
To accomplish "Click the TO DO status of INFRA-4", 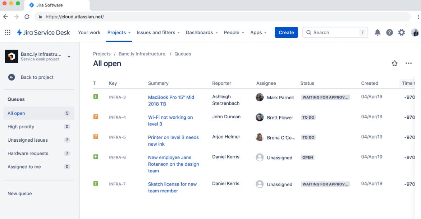I will click(308, 118).
